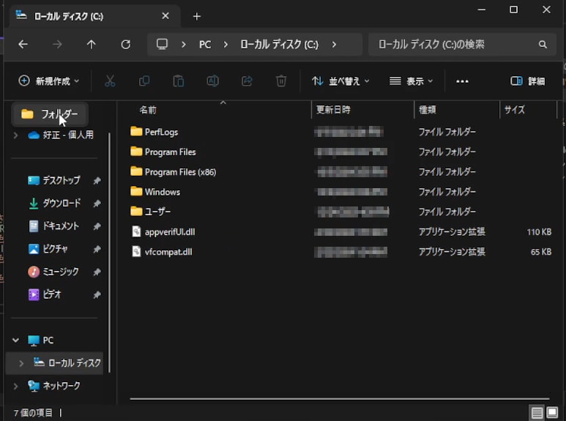Close the ローカル ディスク (C:) tab
The height and width of the screenshot is (421, 566).
[x=165, y=16]
